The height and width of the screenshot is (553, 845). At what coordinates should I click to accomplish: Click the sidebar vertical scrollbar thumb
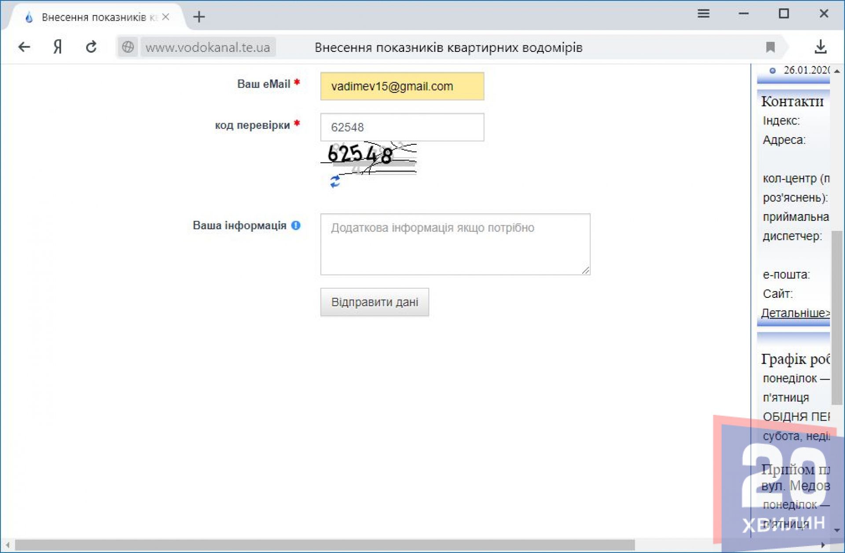pyautogui.click(x=837, y=317)
